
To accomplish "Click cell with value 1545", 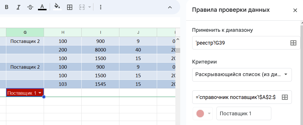I will click(x=100, y=84).
